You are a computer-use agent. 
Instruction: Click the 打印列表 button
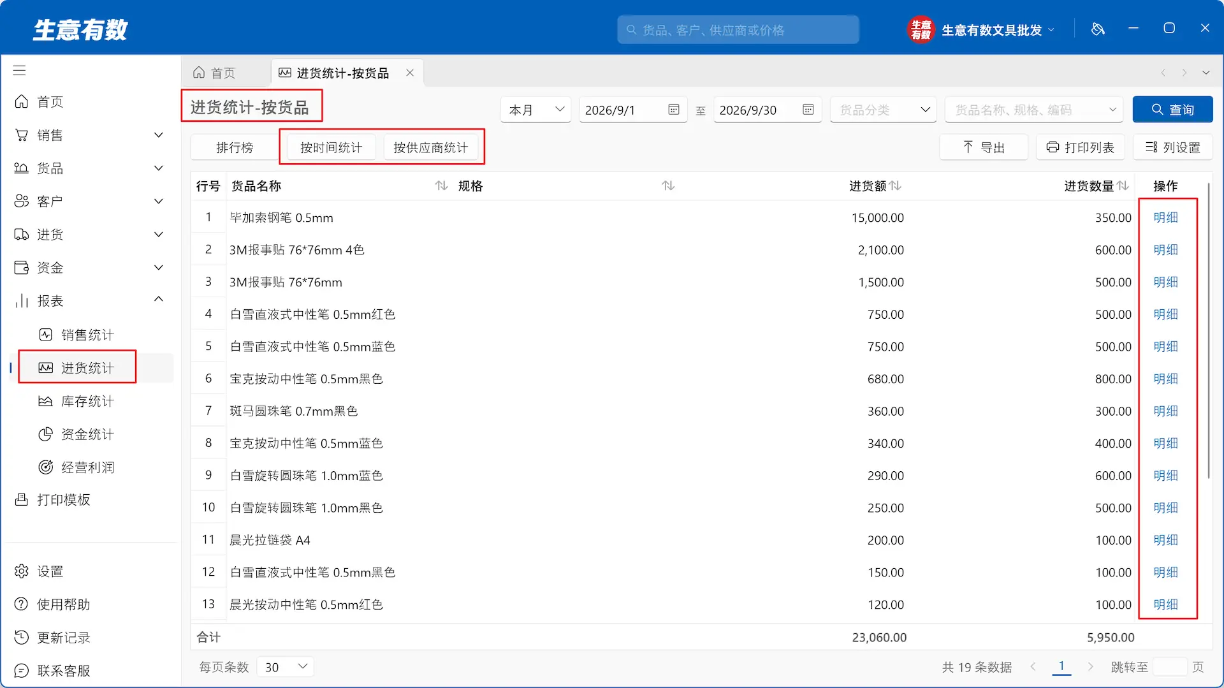coord(1080,147)
